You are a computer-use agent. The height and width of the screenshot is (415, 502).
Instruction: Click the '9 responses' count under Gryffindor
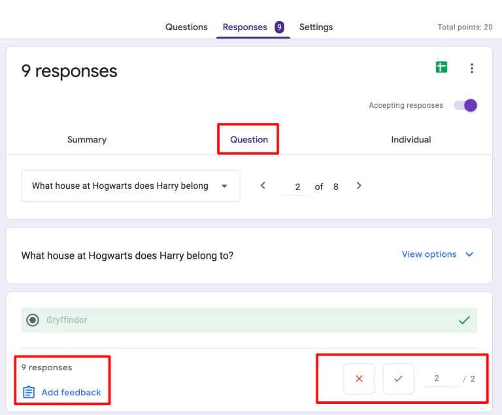point(47,367)
